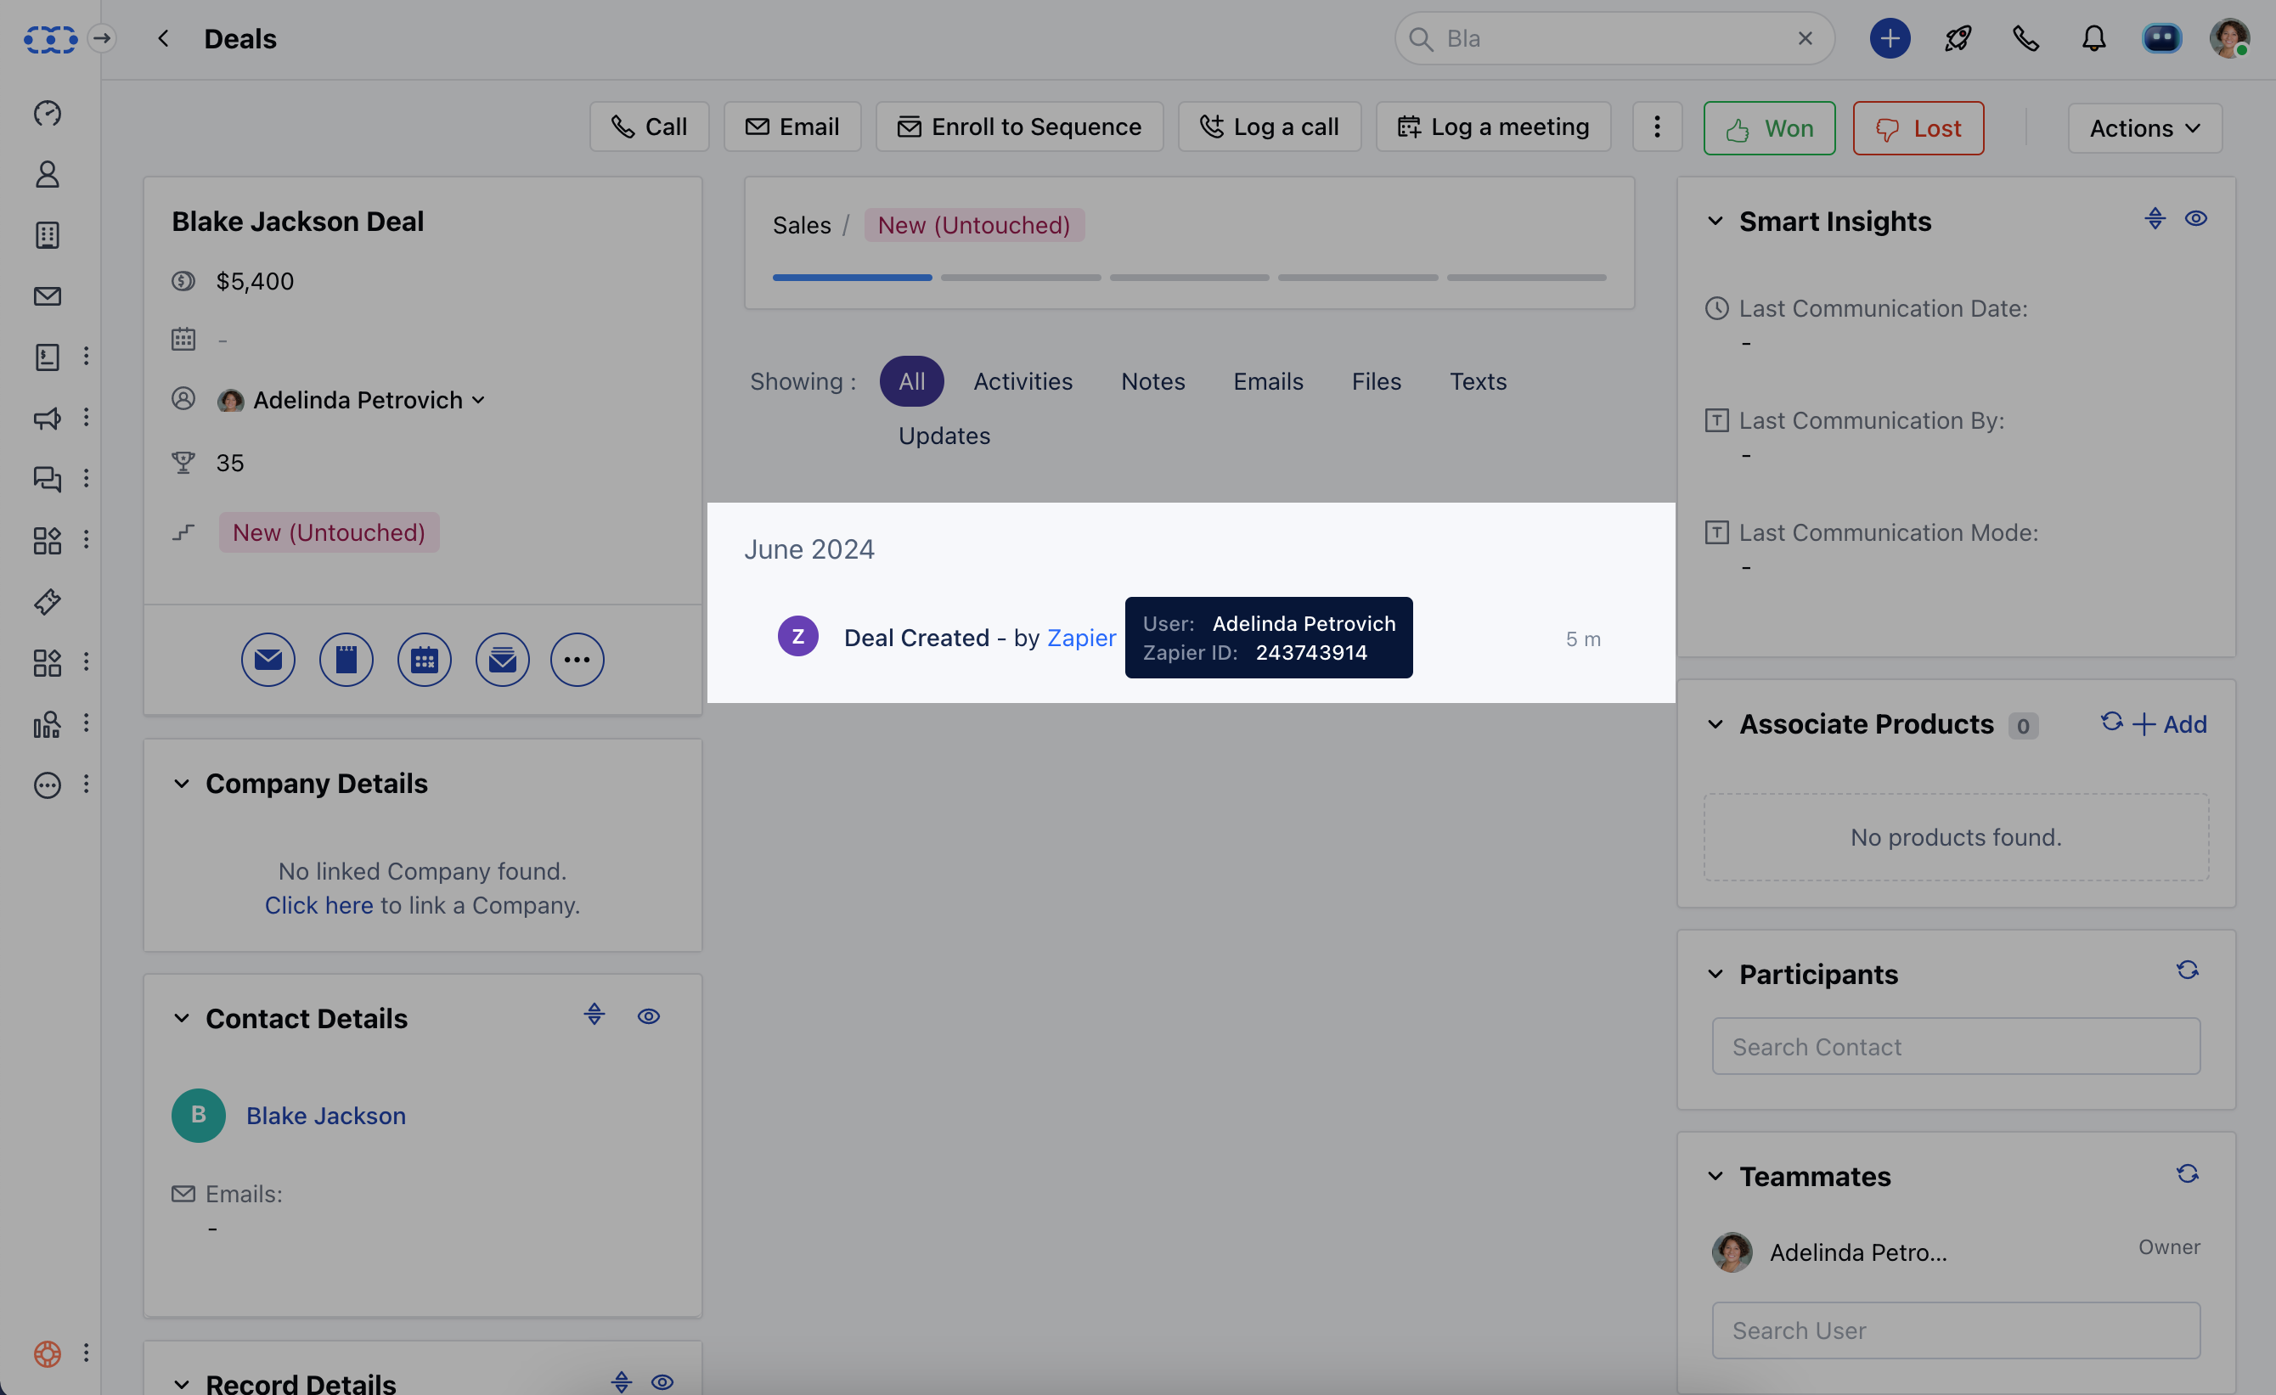
Task: Switch to the Updates tab
Action: coord(944,436)
